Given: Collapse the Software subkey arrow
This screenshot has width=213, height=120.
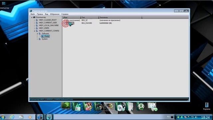Looking at the screenshot, I should 37,34.
